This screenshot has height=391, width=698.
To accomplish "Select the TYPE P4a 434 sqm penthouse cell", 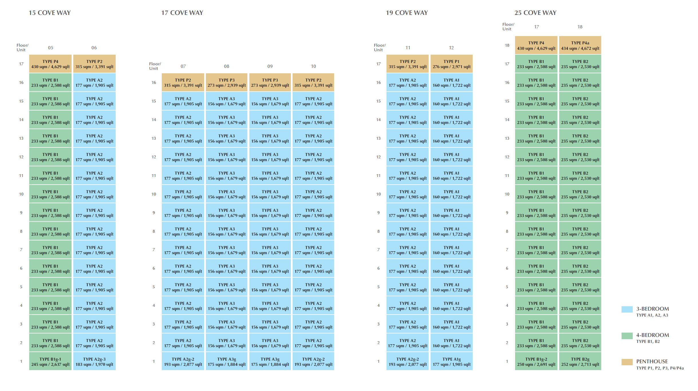I will (x=580, y=45).
